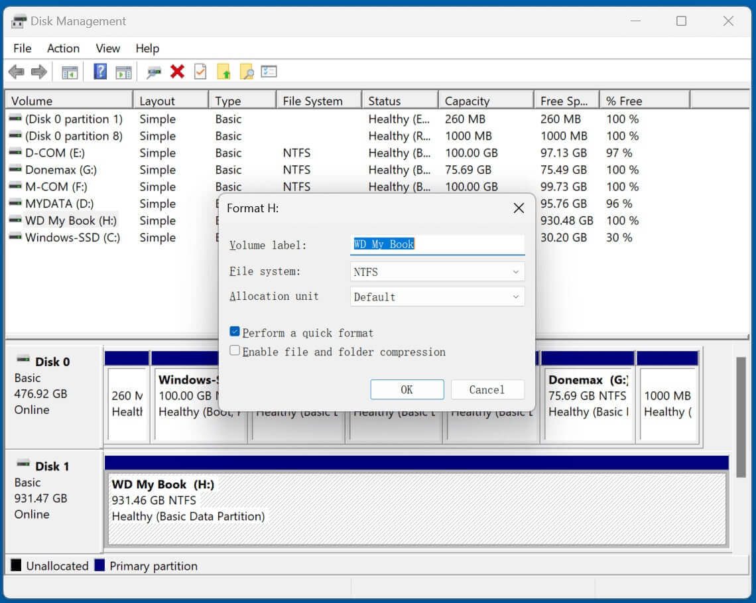
Task: Click the forward navigation arrow
Action: (38, 72)
